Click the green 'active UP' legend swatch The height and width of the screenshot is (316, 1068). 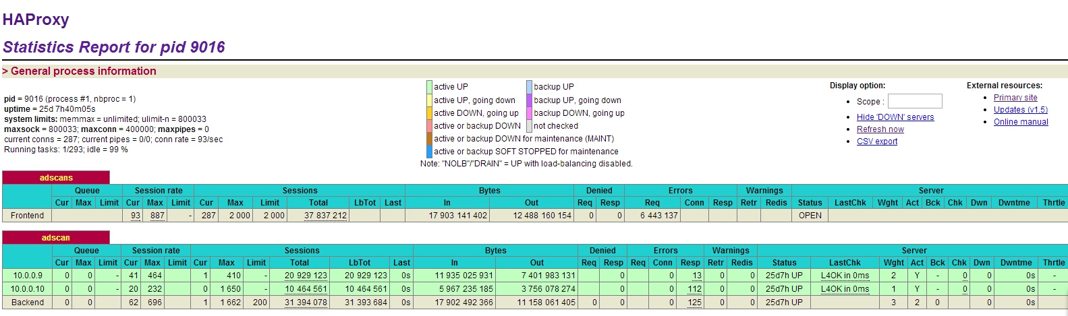pyautogui.click(x=429, y=87)
